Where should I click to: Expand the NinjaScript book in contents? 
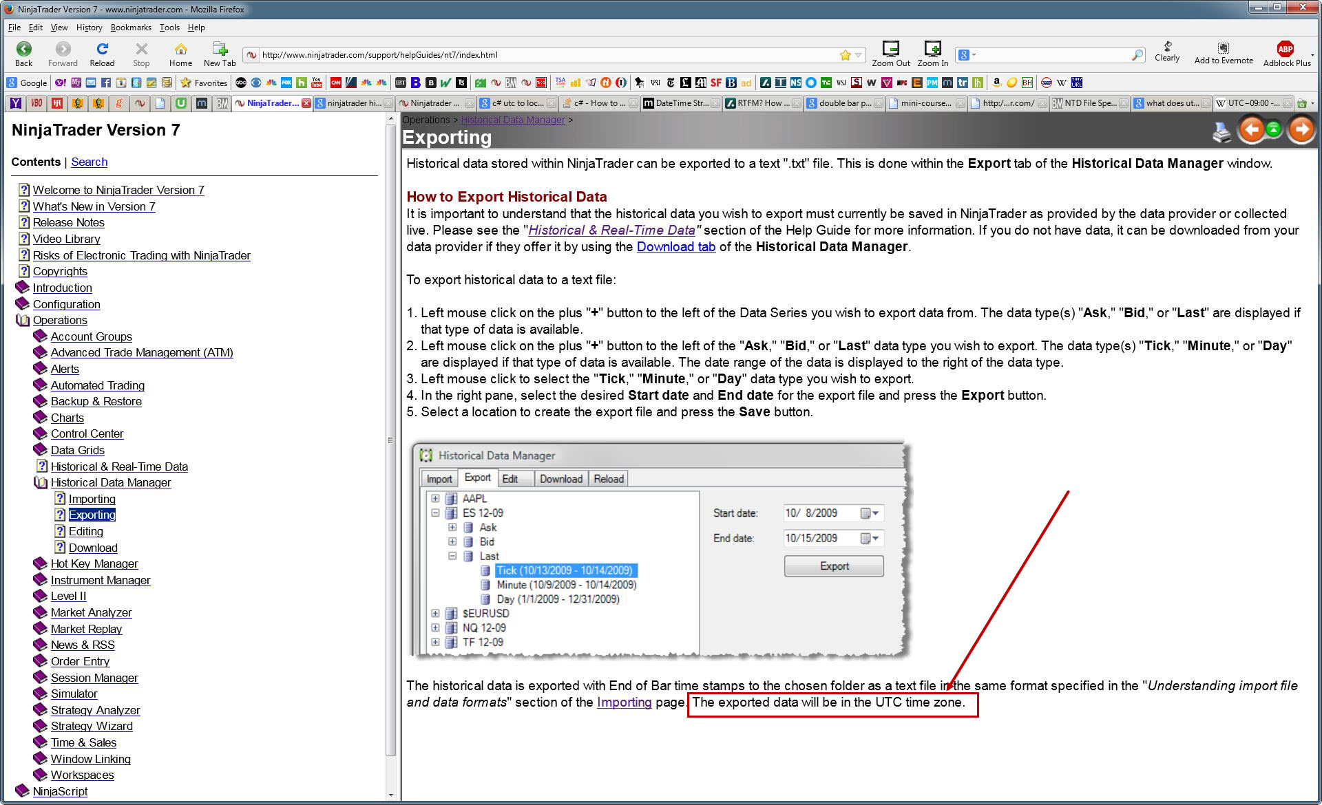pyautogui.click(x=23, y=791)
